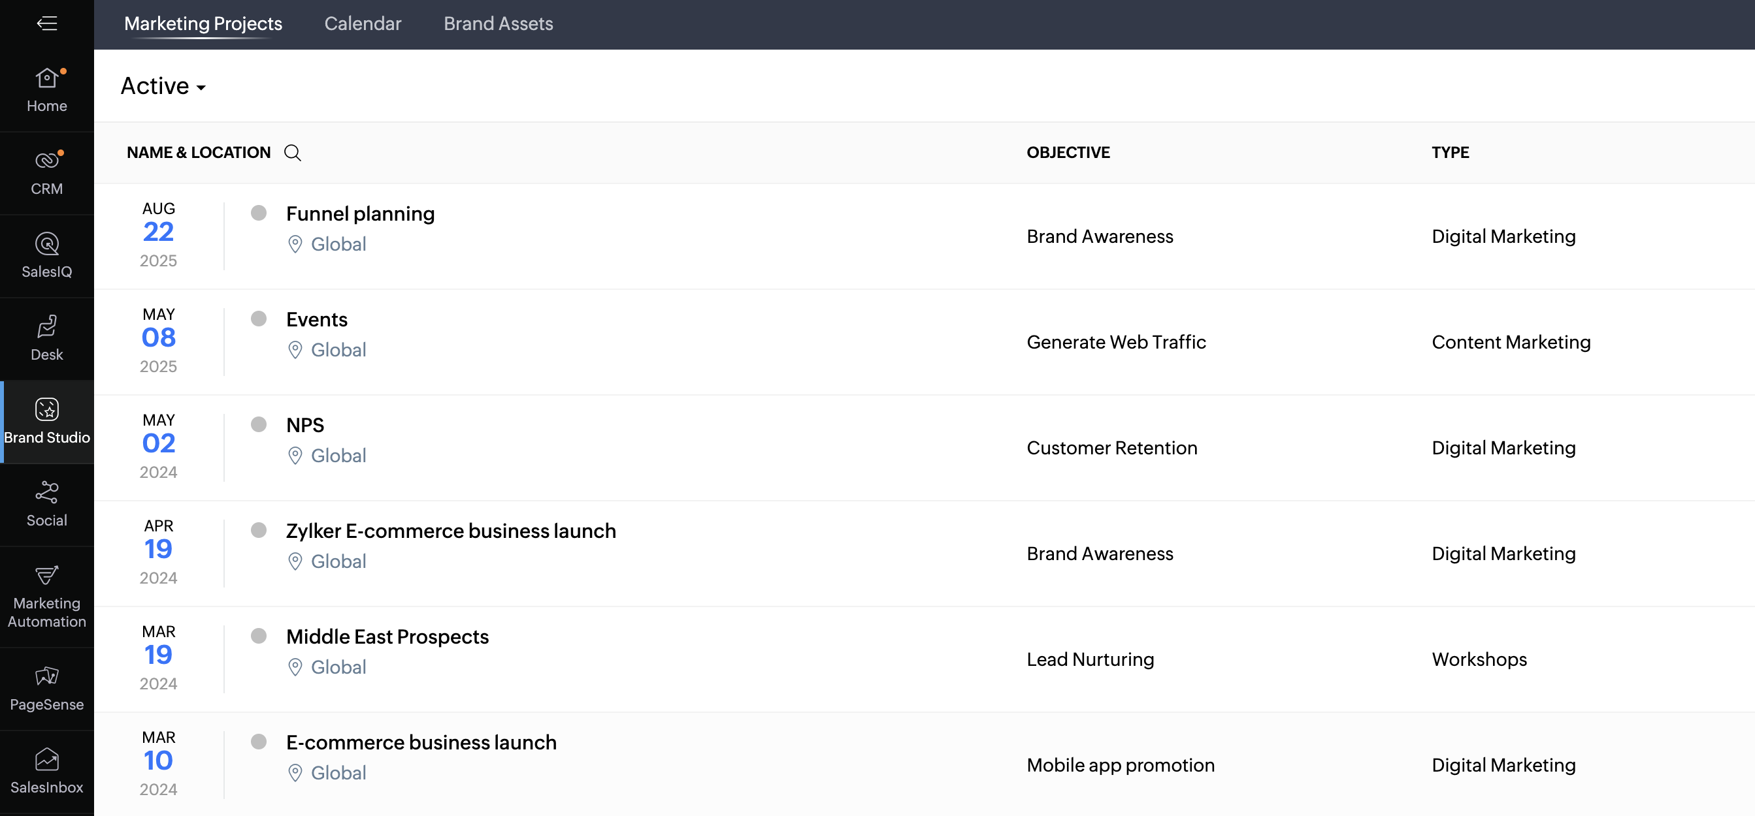Switch to the Brand Assets tab
1755x816 pixels.
pyautogui.click(x=498, y=24)
